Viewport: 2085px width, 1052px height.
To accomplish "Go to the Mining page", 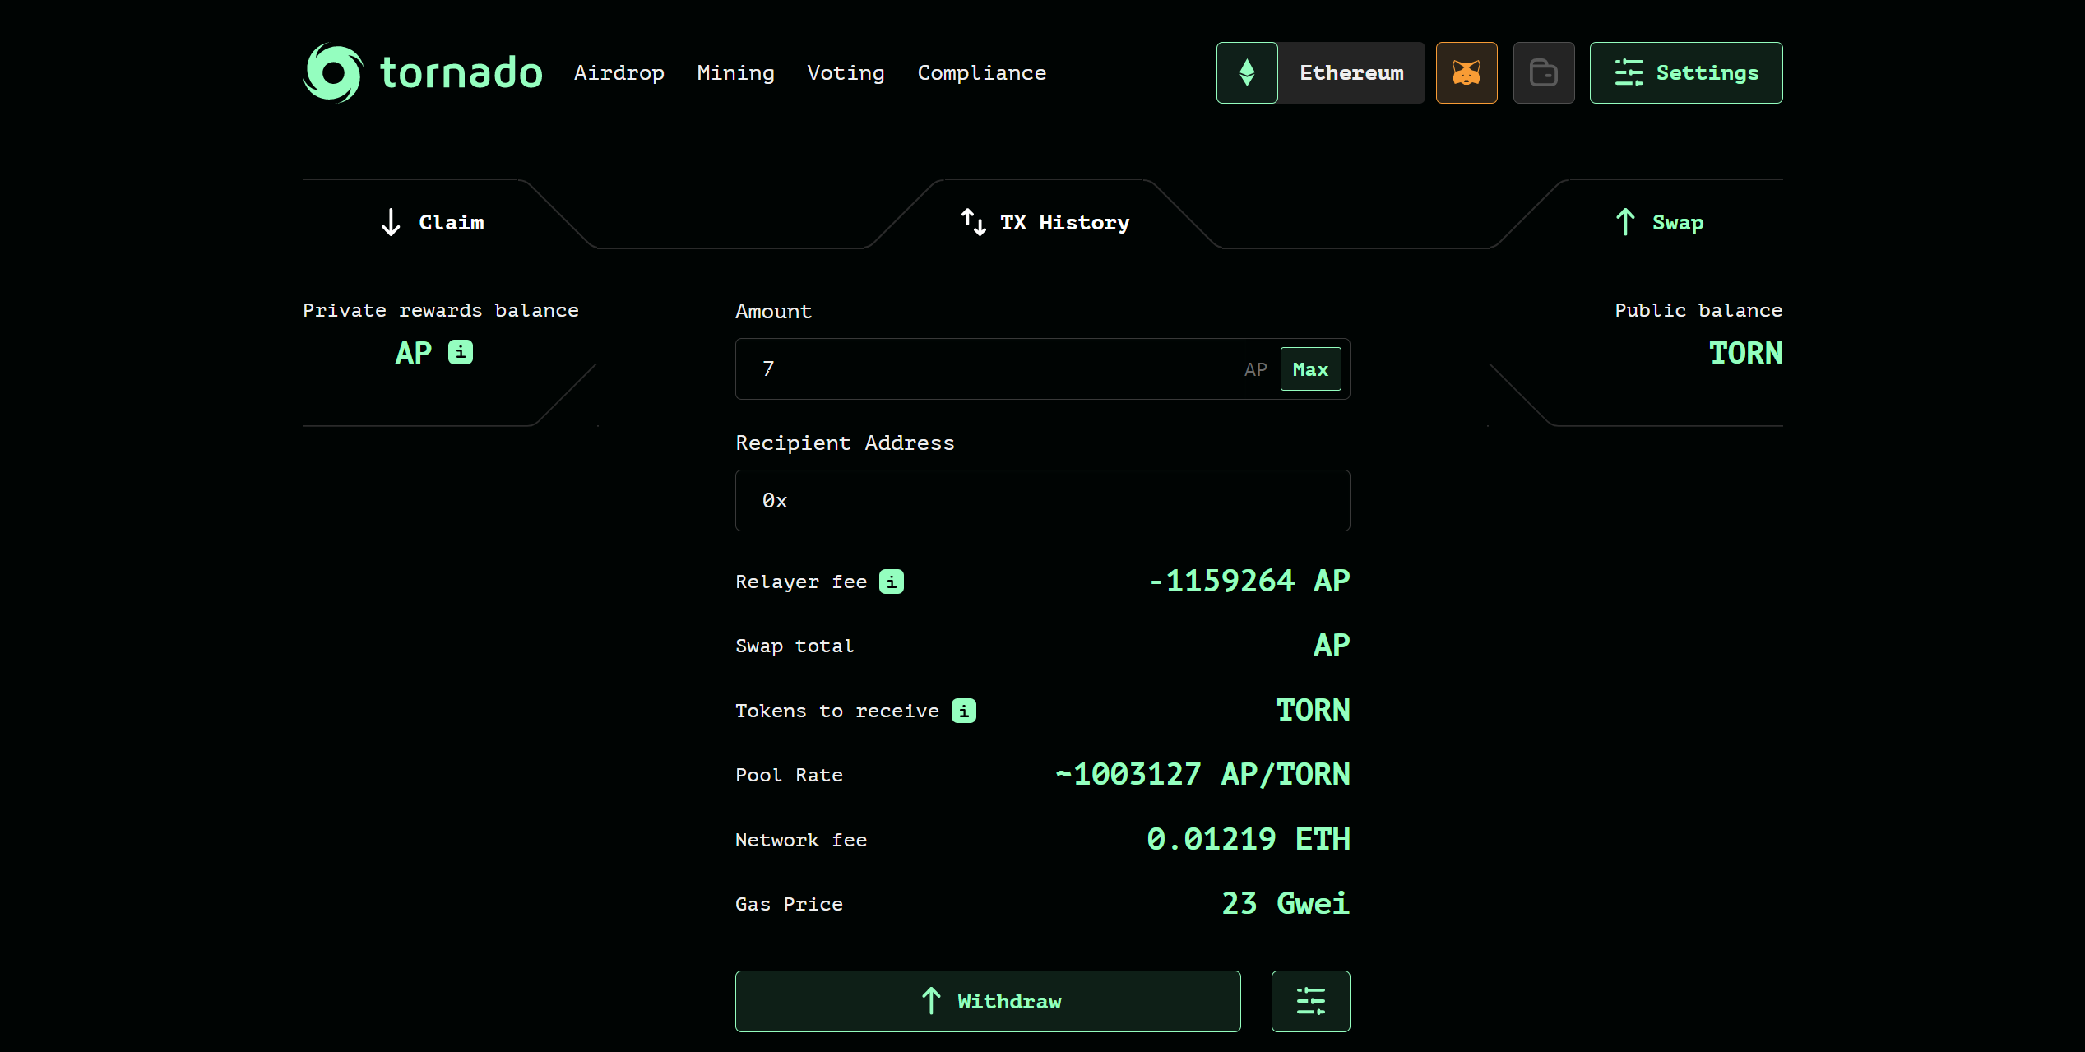I will (x=735, y=72).
